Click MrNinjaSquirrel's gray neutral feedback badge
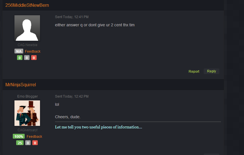 coord(28,143)
